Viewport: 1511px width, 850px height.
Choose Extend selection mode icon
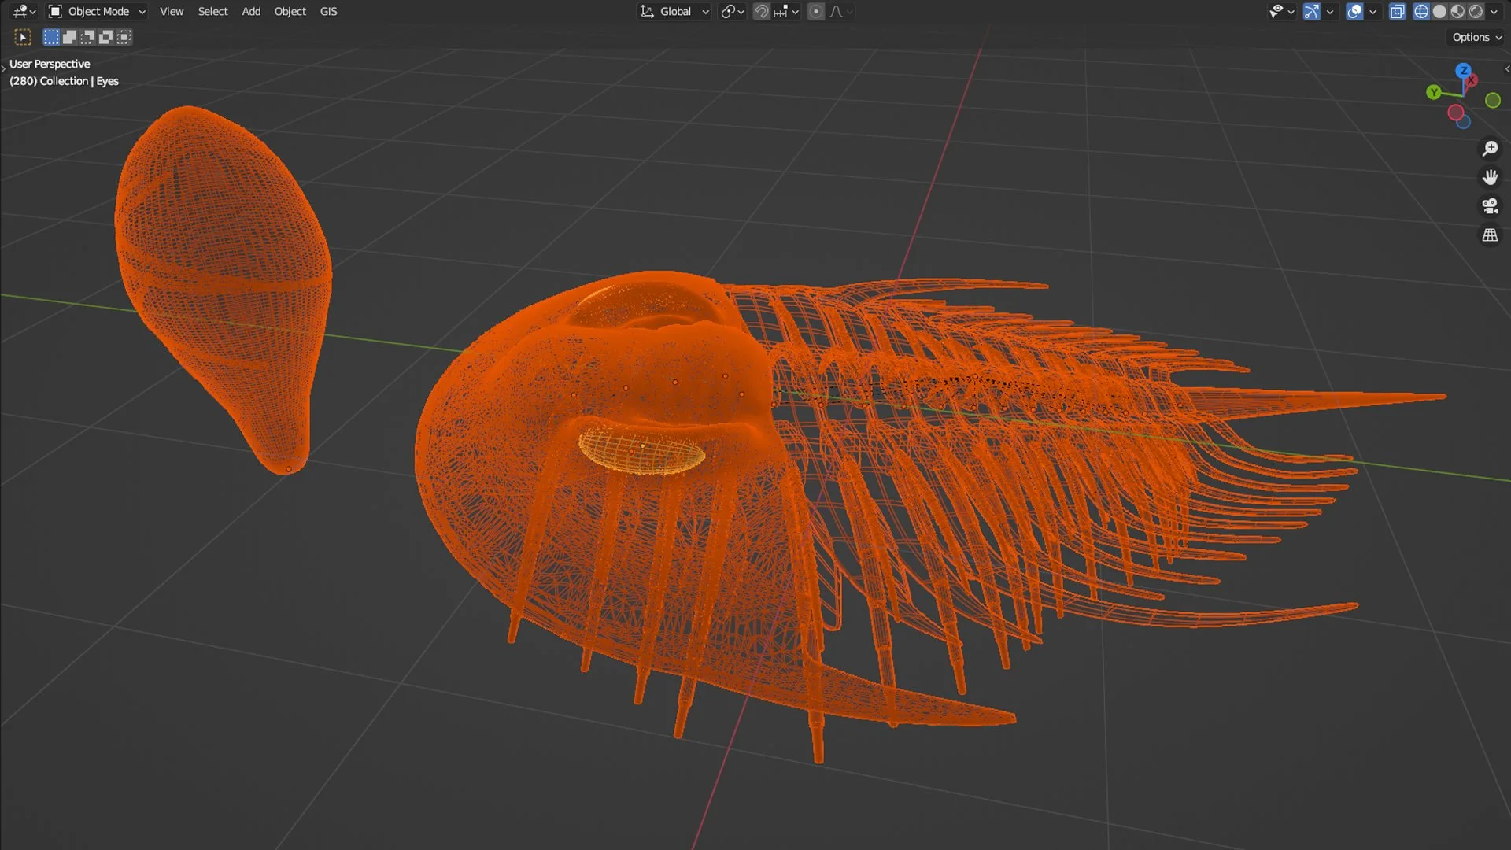tap(69, 37)
